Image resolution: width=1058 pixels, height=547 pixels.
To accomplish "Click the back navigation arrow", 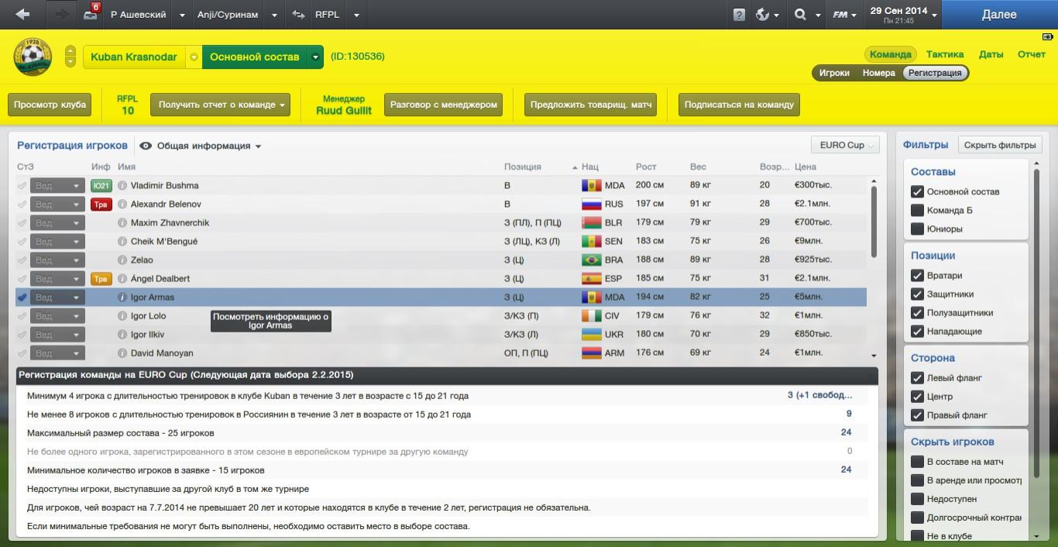I will [22, 15].
